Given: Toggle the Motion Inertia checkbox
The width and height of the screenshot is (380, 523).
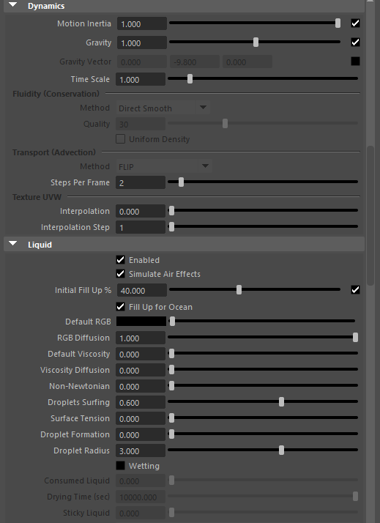Looking at the screenshot, I should 355,23.
